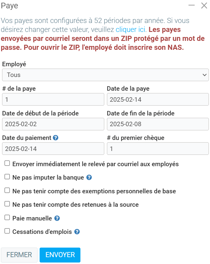Follow the 'cliquer ici' link
The height and width of the screenshot is (264, 210).
[130, 29]
